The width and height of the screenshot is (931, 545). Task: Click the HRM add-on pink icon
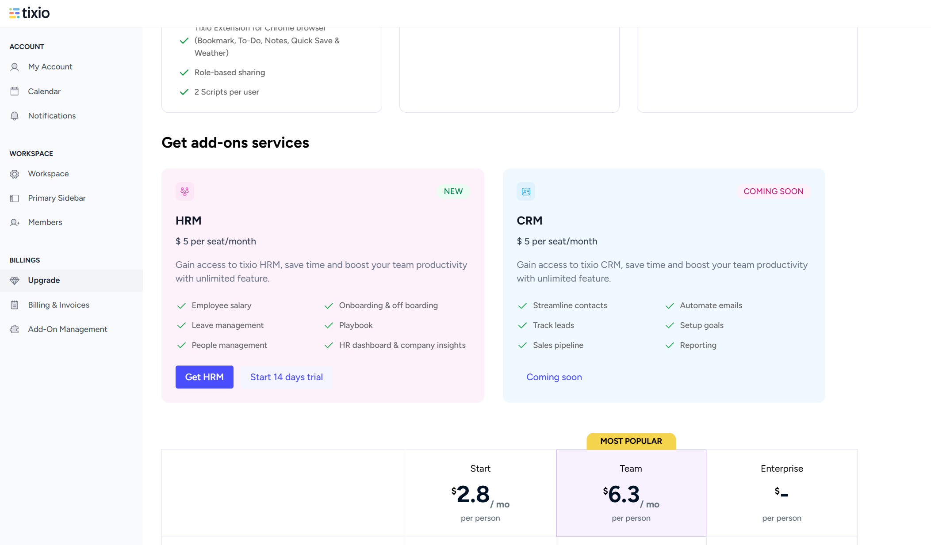(x=185, y=191)
